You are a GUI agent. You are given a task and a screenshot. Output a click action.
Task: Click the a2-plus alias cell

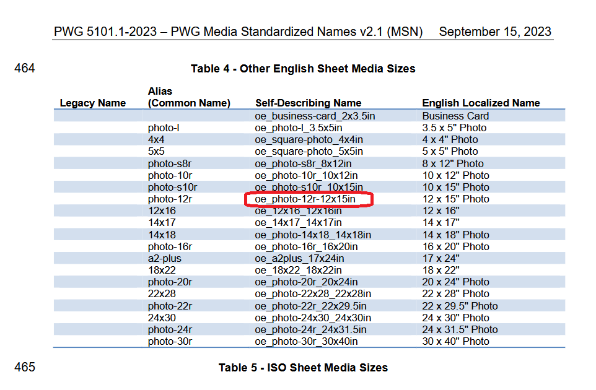click(165, 258)
